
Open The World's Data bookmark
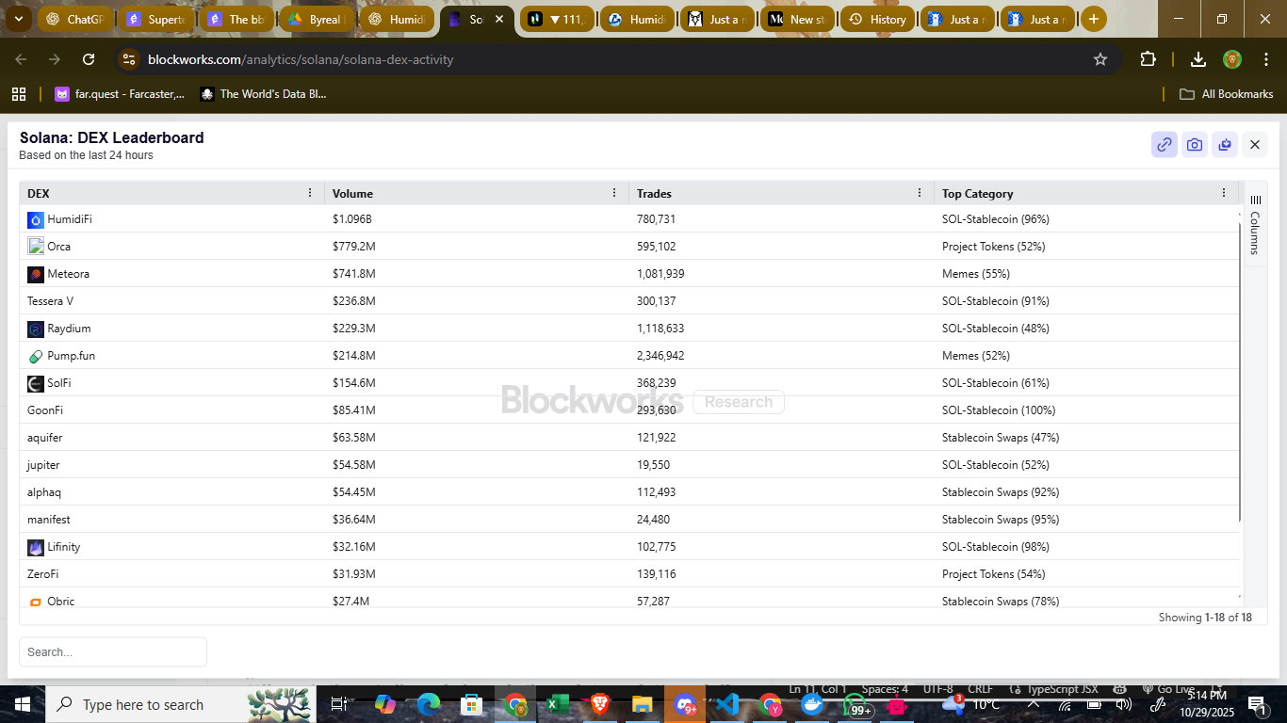[x=264, y=94]
